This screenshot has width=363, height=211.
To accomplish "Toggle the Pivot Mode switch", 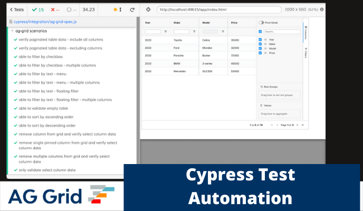I will click(x=261, y=23).
